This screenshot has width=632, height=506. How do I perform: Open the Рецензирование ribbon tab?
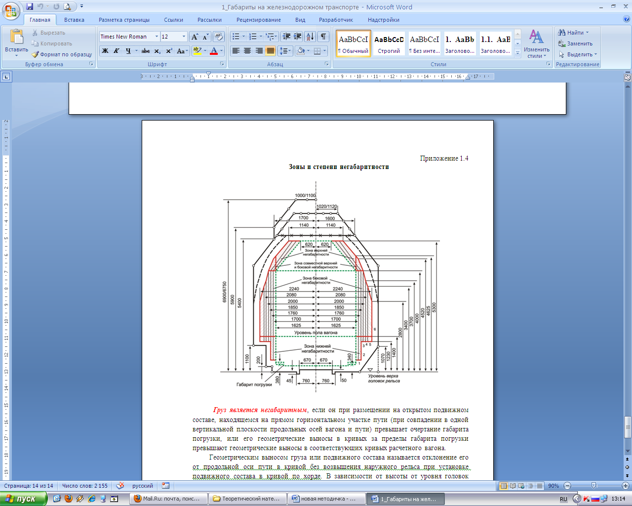coord(258,20)
